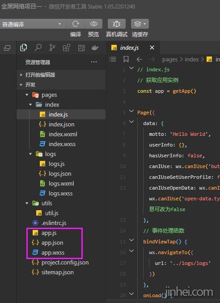This screenshot has height=303, width=220.
Task: Open the compile mode dropdown 普通编译
Action: (32, 24)
